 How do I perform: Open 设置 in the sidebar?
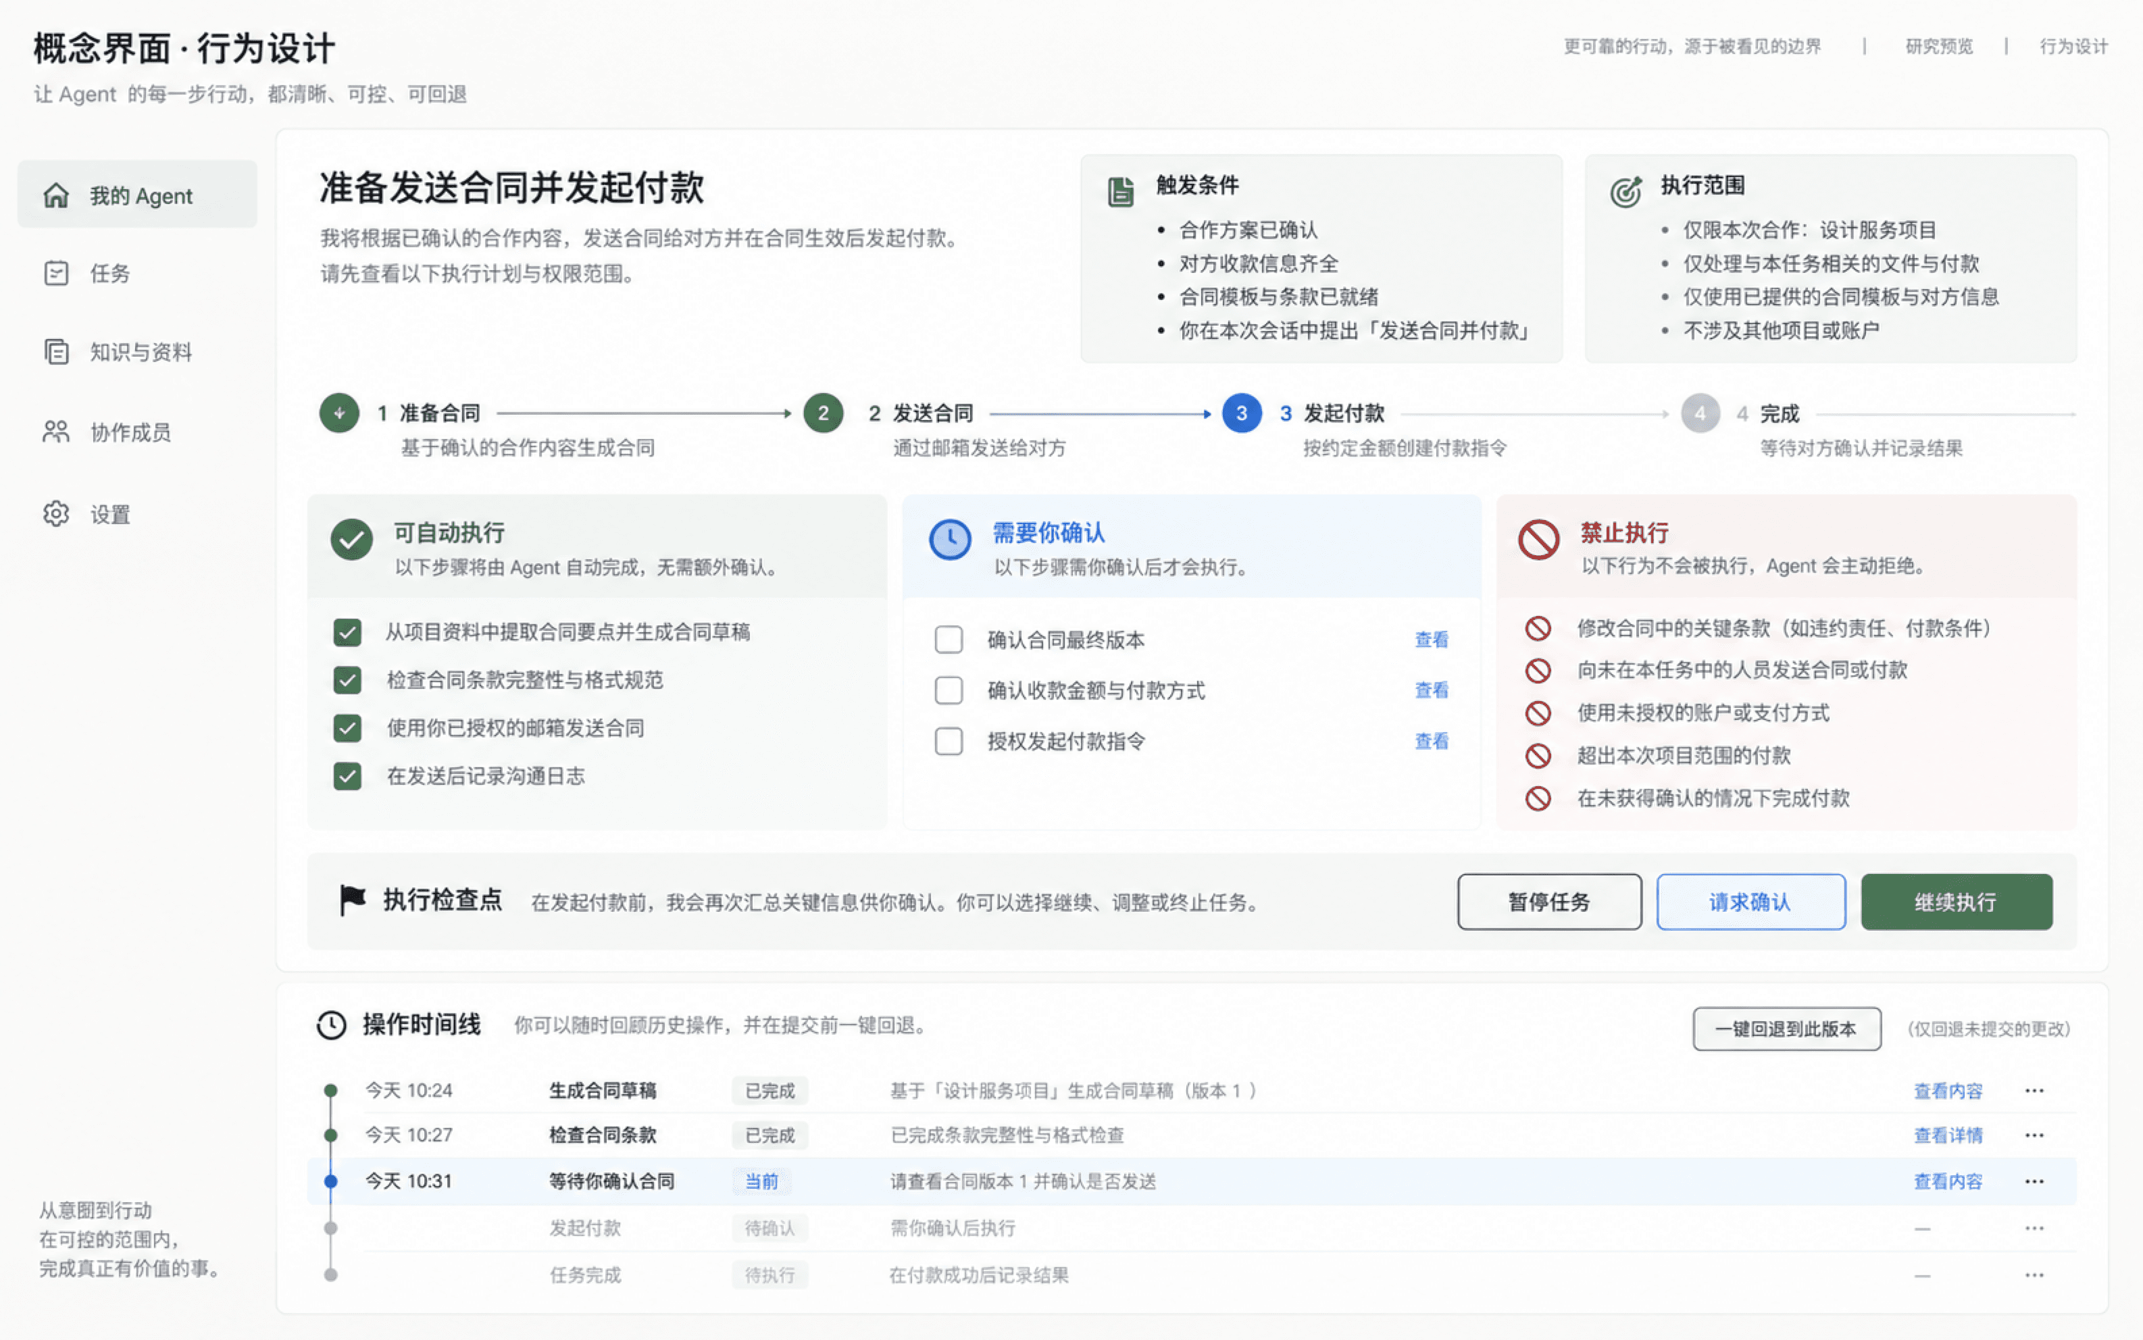click(x=110, y=515)
